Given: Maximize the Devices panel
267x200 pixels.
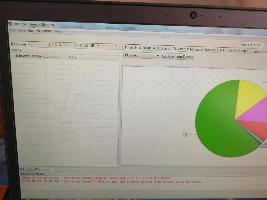Looking at the screenshot, I should [116, 46].
